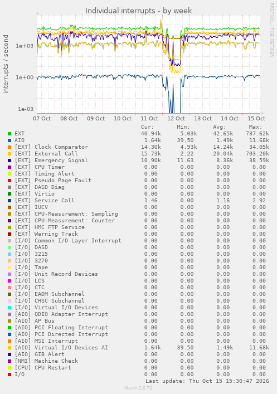Click the Last update timestamp text
277x394 pixels.
pos(207,381)
